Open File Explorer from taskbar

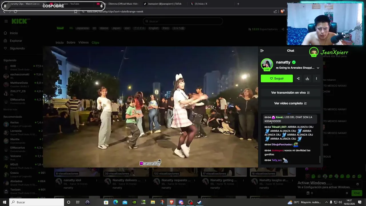point(153,202)
